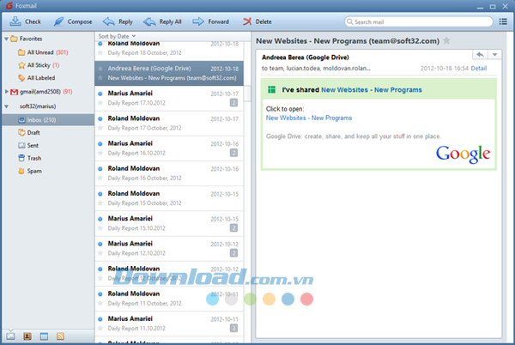Compose a new email

[x=73, y=21]
